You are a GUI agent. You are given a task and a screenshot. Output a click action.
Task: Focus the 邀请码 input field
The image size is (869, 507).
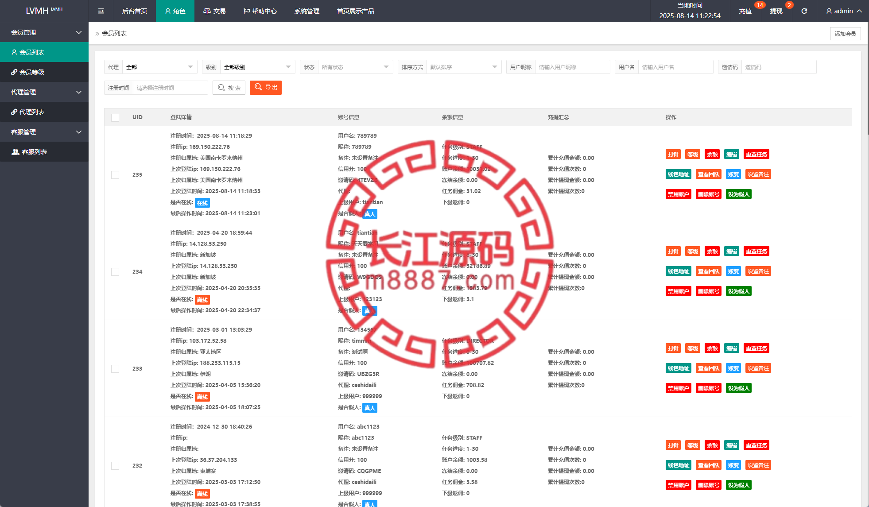(x=779, y=67)
